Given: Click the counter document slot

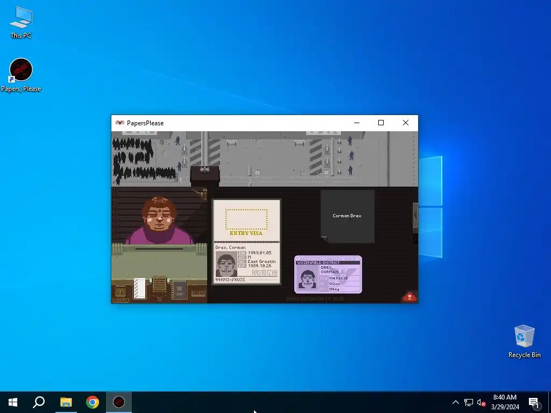Looking at the screenshot, I should pos(159,249).
